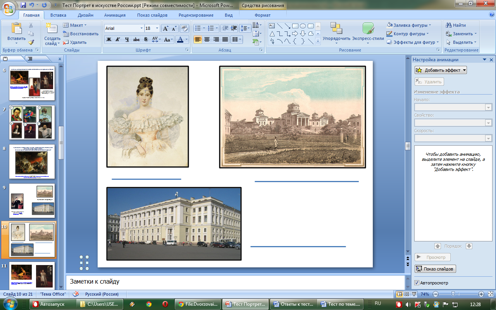Image resolution: width=496 pixels, height=310 pixels.
Task: Clear all formatting
Action: pos(185,28)
